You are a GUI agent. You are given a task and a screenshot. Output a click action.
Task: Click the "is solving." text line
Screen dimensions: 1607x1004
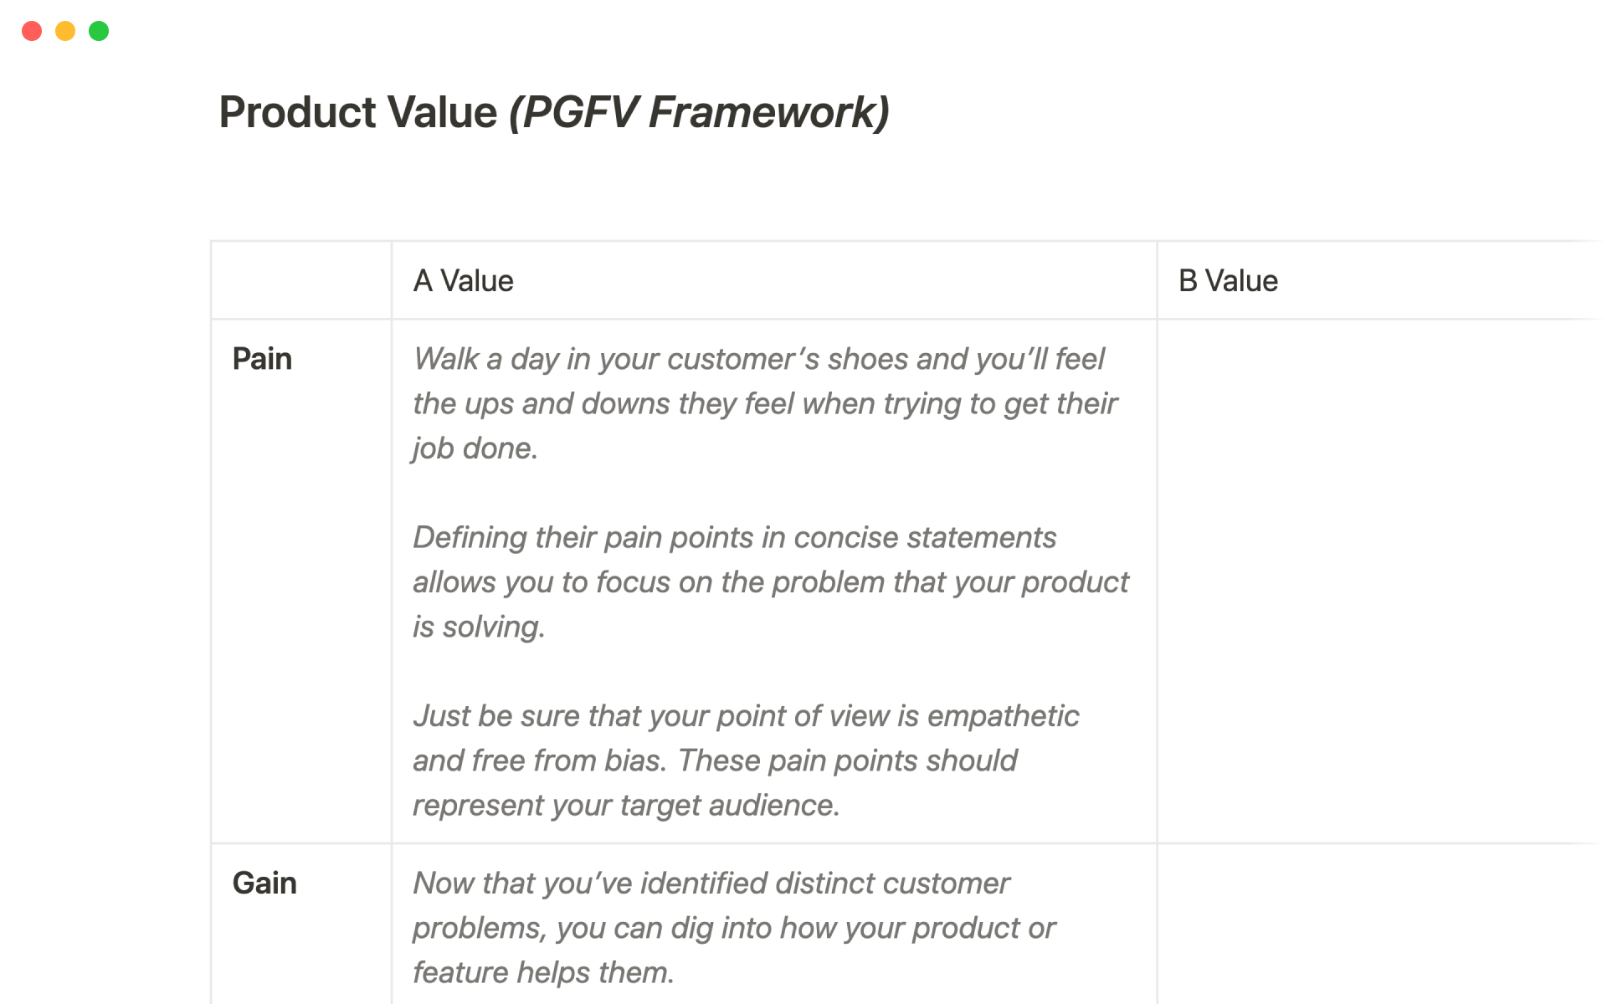(479, 627)
